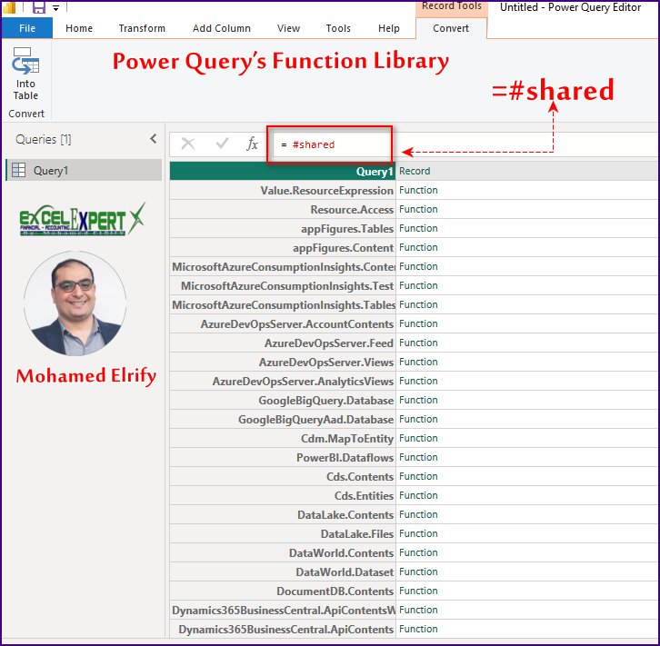Switch to the Transform tab

coord(142,28)
